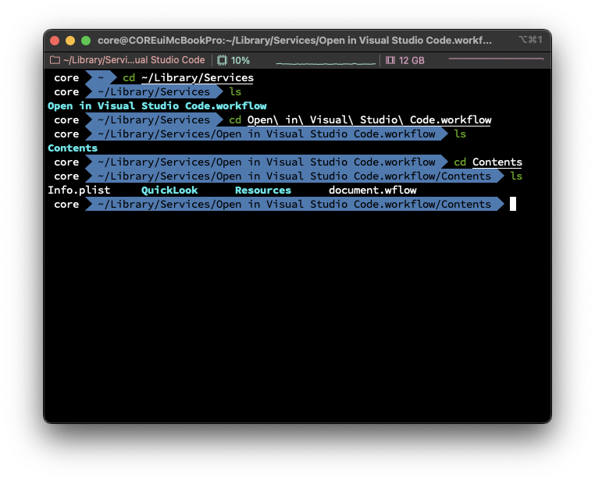Click the document.wflow file name
595x481 pixels.
[x=372, y=190]
